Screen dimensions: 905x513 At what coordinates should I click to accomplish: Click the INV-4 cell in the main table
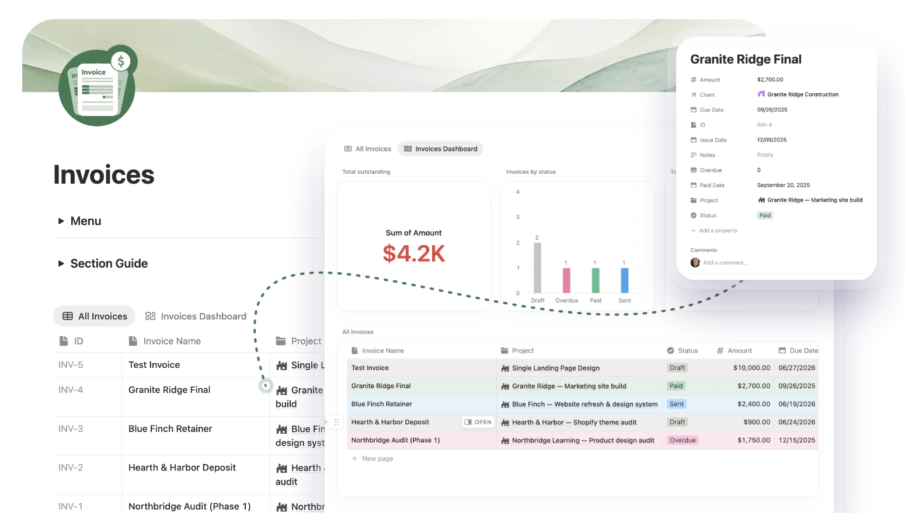click(71, 390)
